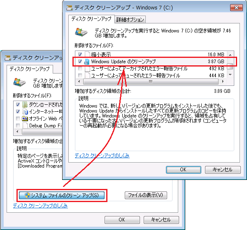The height and width of the screenshot is (230, 247).
Task: Click the horizontal scrollbar thumb in the front list
Action: tap(151, 82)
